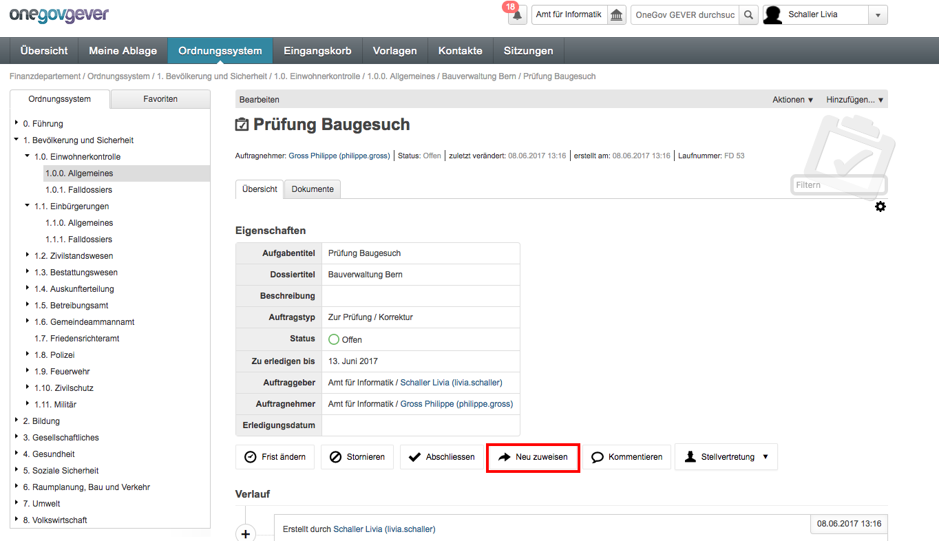Click Bauverwaltung Bern breadcrumb link

(x=479, y=76)
